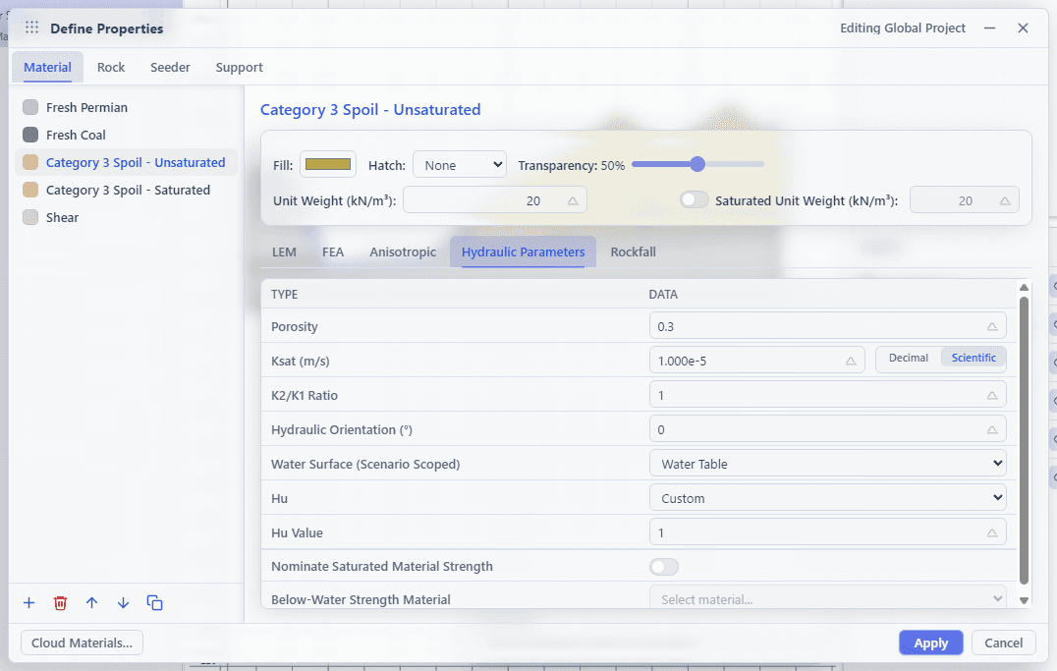Click the Apply button
Screen dimensions: 1057x671
(931, 643)
